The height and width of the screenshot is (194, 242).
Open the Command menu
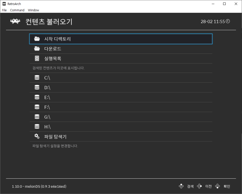point(17,10)
